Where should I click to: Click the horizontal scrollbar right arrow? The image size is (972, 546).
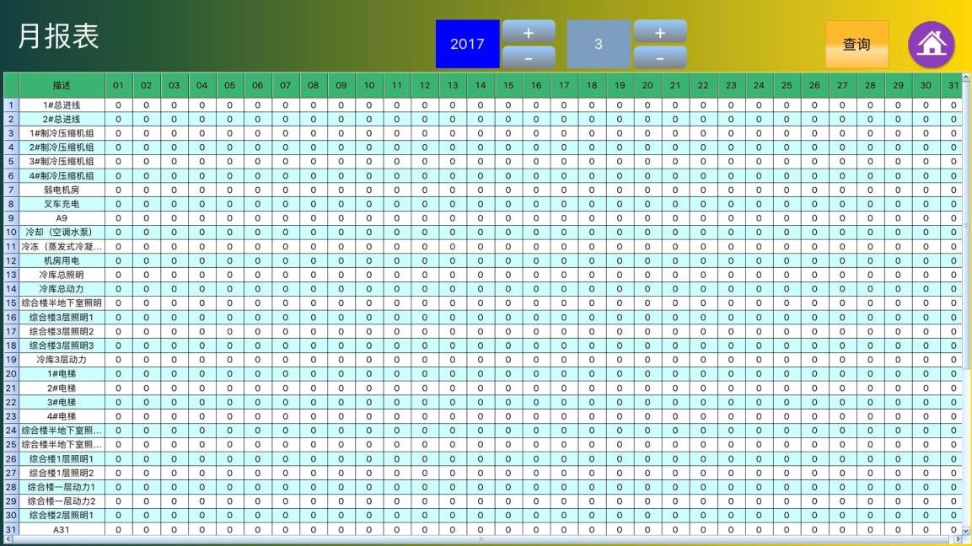[959, 539]
